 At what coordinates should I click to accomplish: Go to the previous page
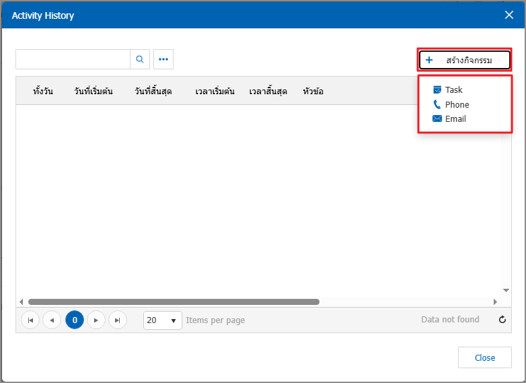tap(52, 320)
